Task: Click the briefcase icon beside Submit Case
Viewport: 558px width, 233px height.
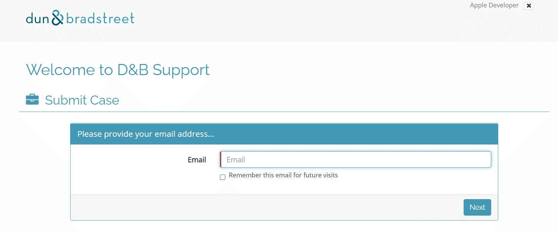Action: coord(32,100)
